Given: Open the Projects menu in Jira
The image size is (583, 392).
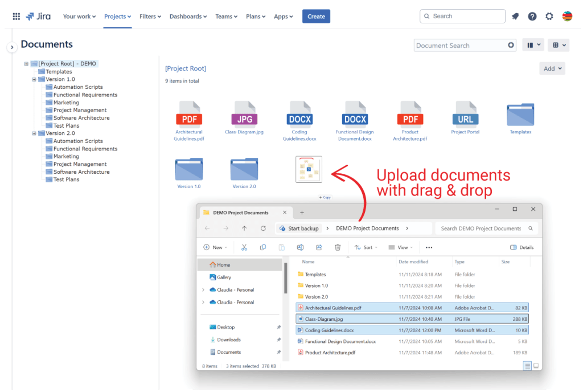Looking at the screenshot, I should 117,17.
